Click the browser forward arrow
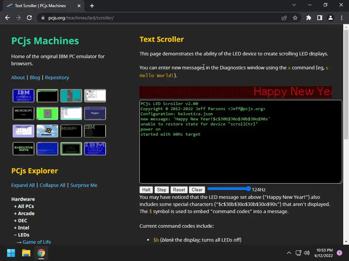The height and width of the screenshot is (261, 349). [18, 18]
